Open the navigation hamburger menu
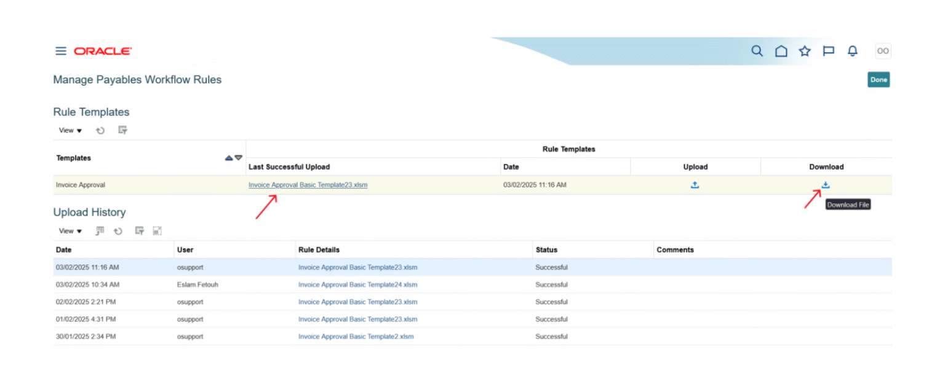 60,51
